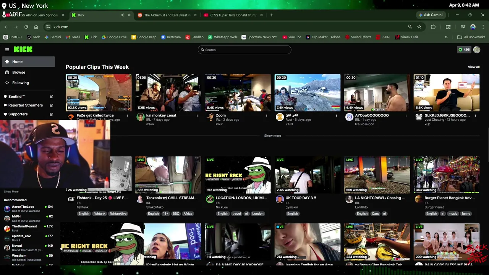Switch to The Alchemist and Earl Sweatshirt tab
Viewport: 489px width, 275px height.
tap(167, 15)
